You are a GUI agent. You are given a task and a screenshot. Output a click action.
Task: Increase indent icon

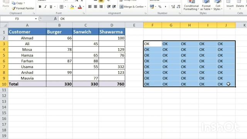point(114,7)
